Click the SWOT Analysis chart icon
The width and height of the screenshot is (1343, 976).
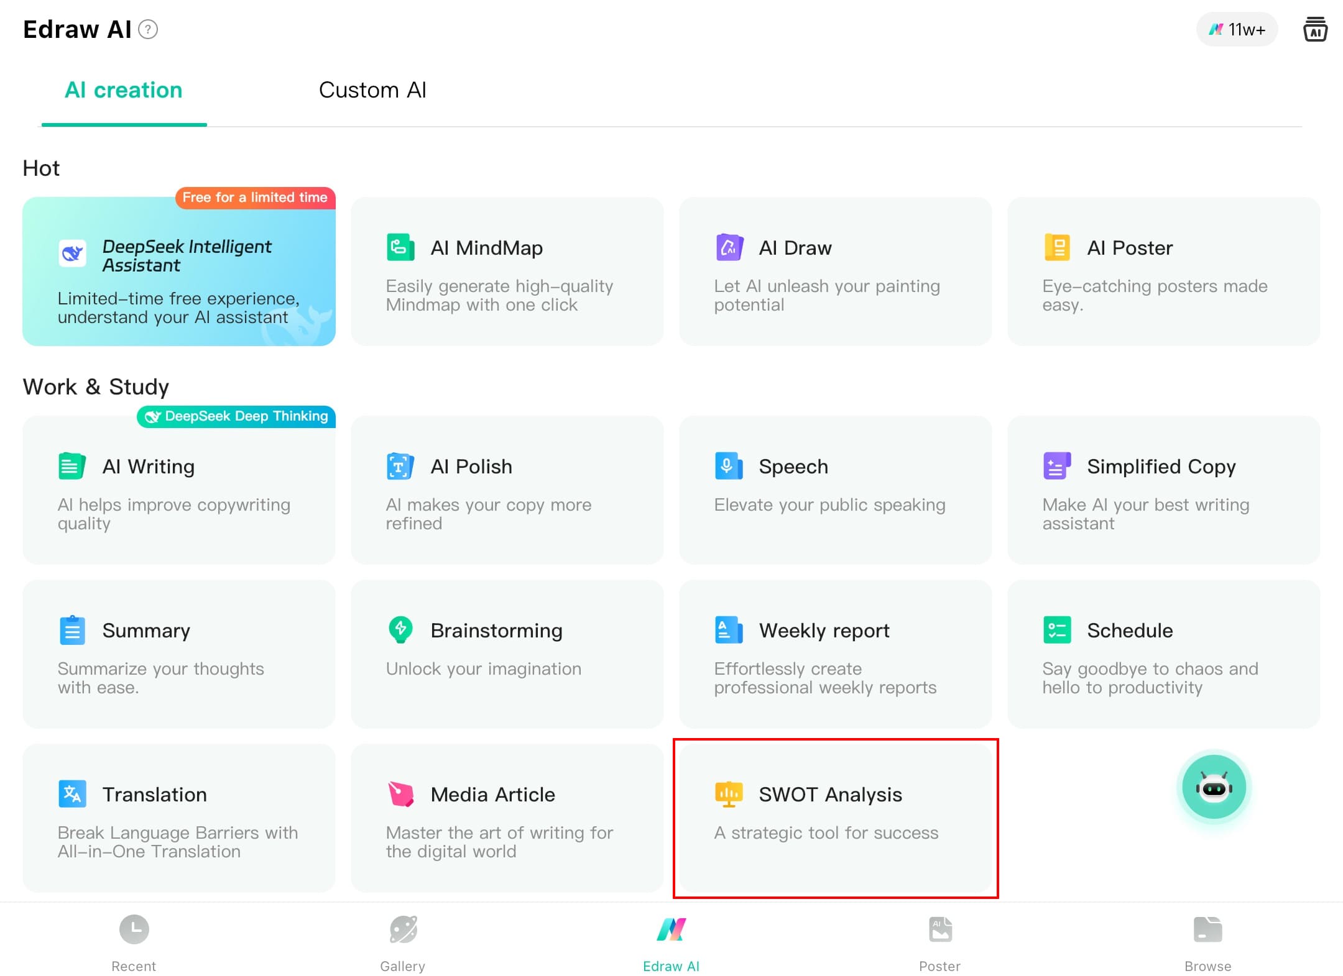(728, 793)
